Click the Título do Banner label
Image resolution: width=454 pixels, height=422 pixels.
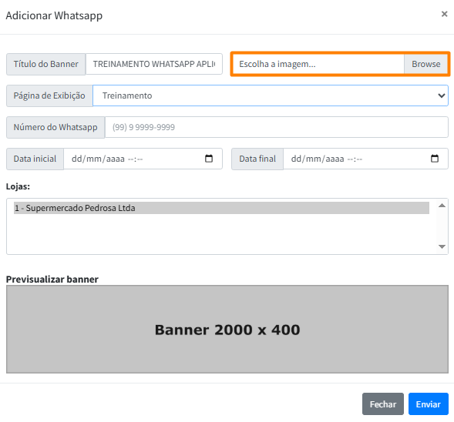45,64
